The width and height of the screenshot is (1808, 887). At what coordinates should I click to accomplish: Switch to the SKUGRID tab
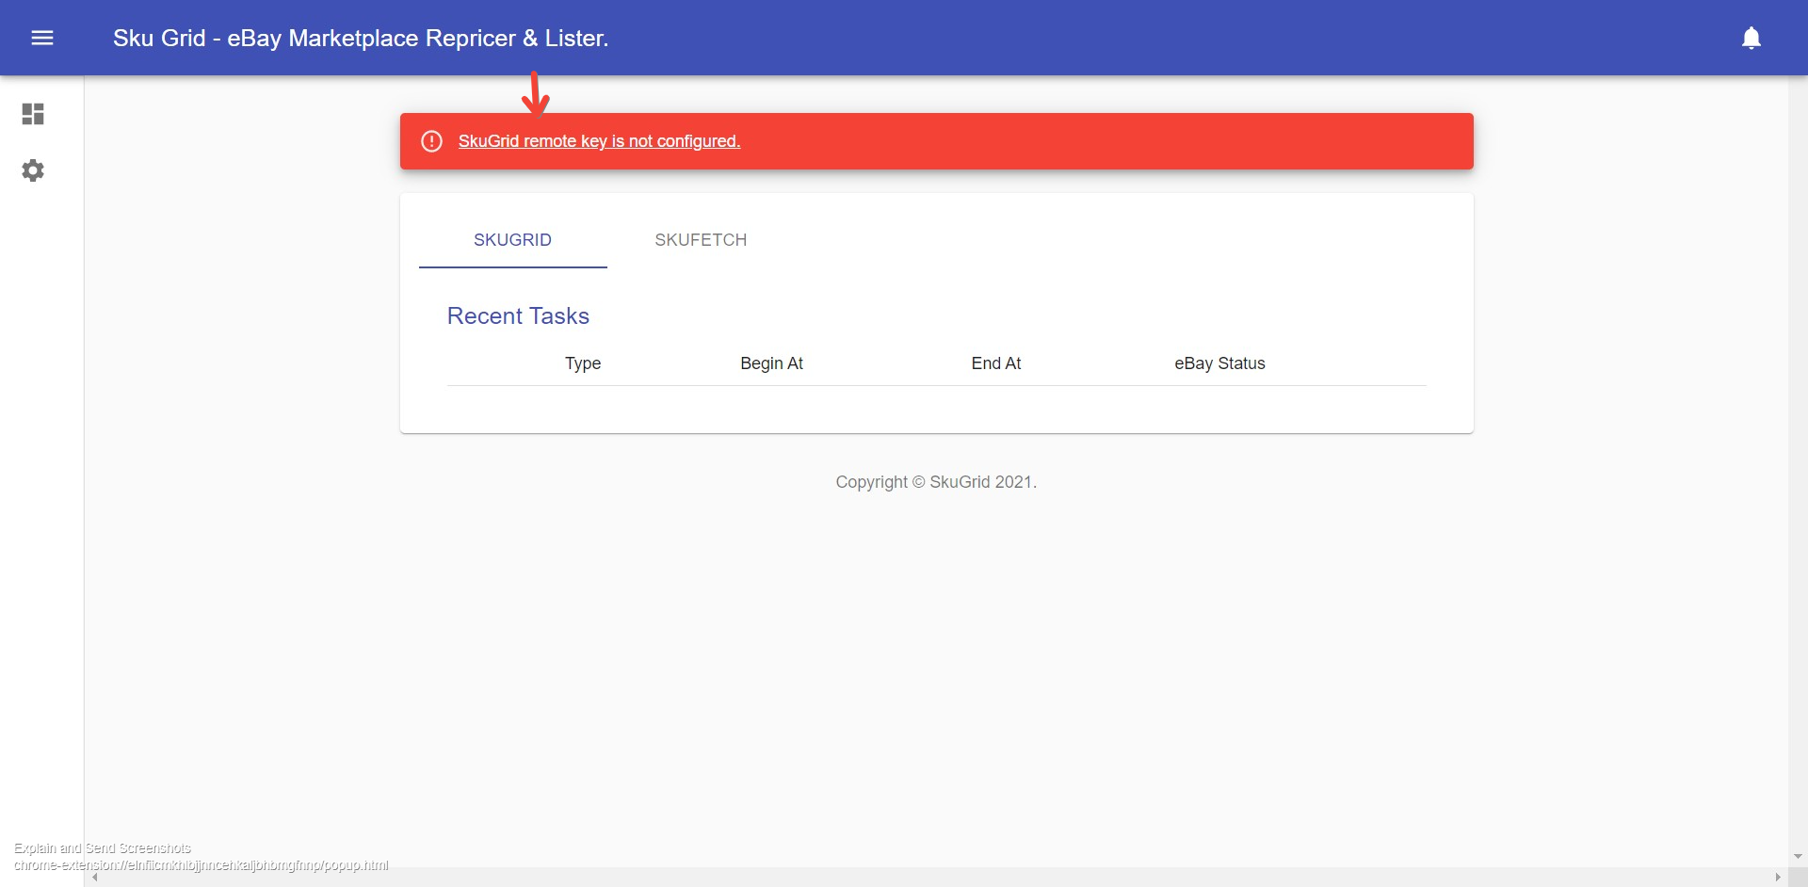[x=512, y=240]
